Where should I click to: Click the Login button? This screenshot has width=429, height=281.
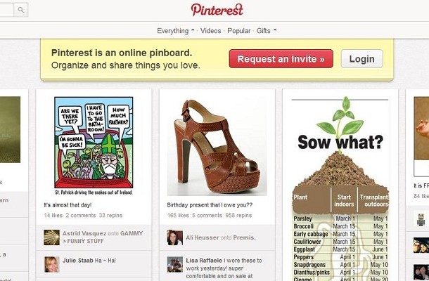point(362,59)
